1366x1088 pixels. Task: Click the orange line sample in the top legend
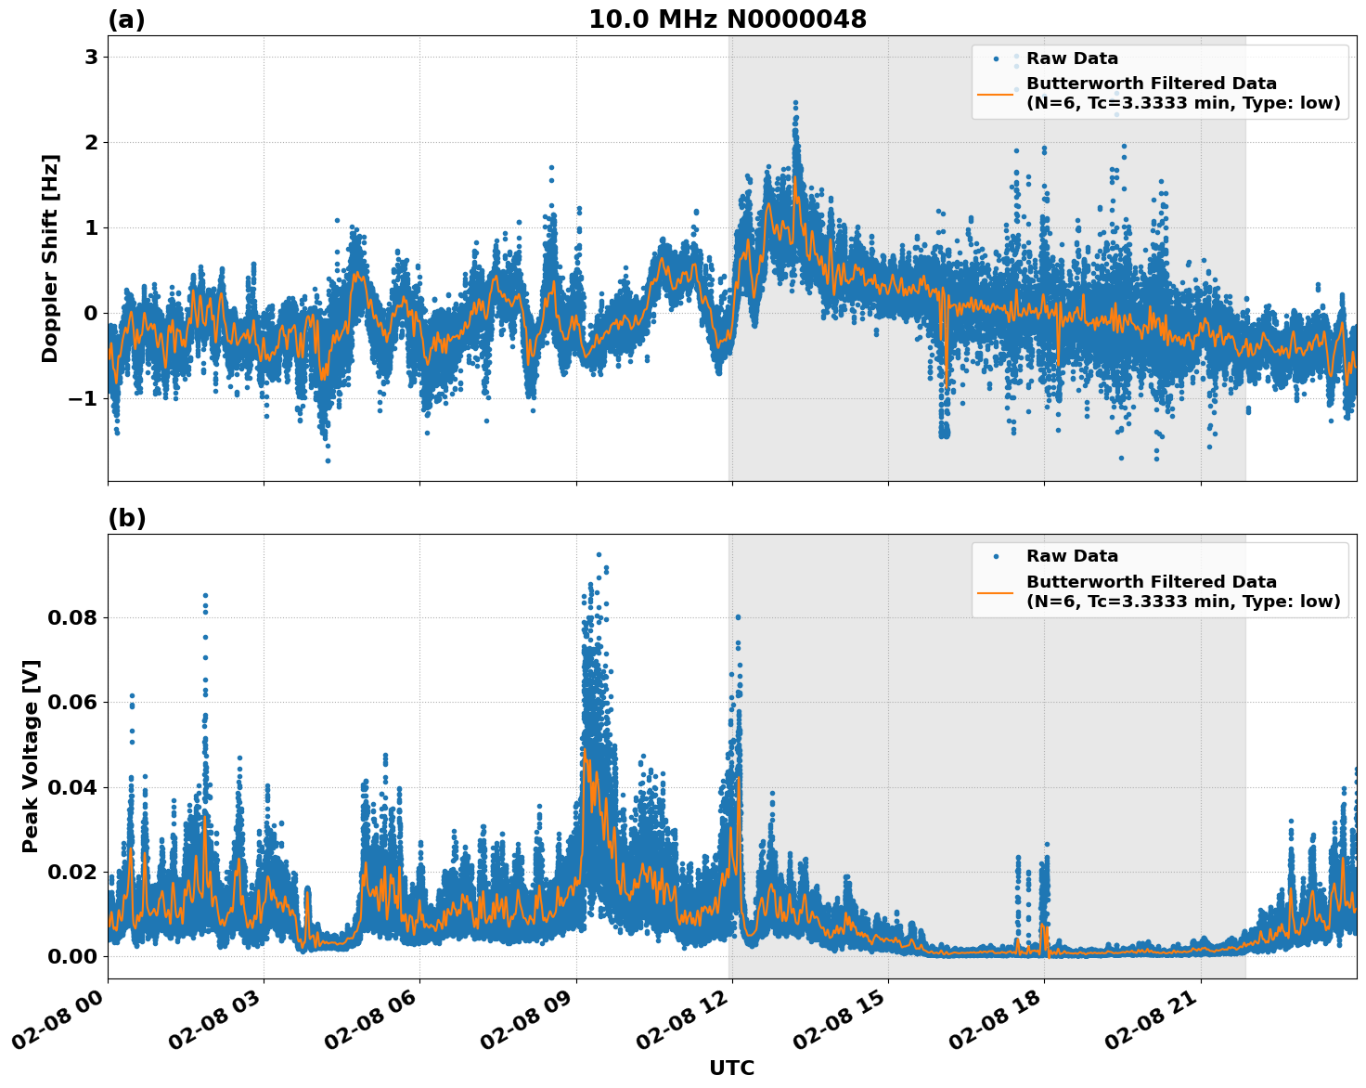point(996,94)
